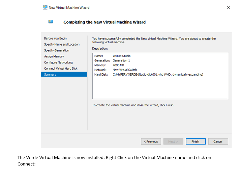Viewport: 240px width, 179px height.
Task: Click the greyed-out Next button
Action: (173, 142)
